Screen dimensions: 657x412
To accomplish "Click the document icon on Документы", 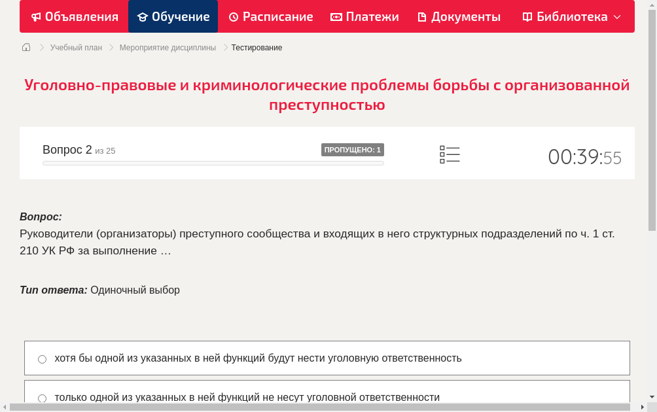I will click(423, 16).
